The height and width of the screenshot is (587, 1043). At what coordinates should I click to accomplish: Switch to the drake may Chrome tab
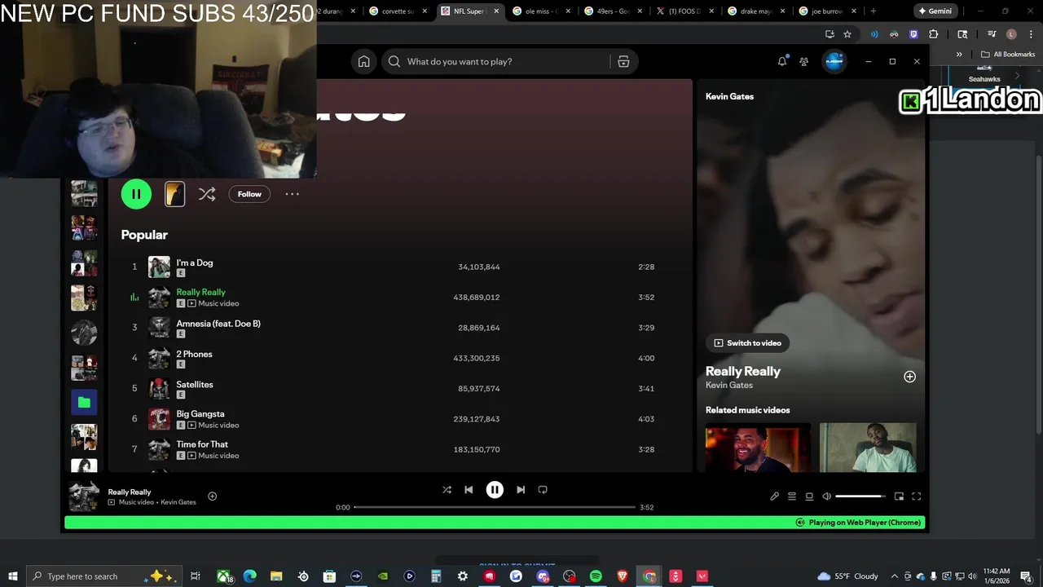click(x=756, y=11)
